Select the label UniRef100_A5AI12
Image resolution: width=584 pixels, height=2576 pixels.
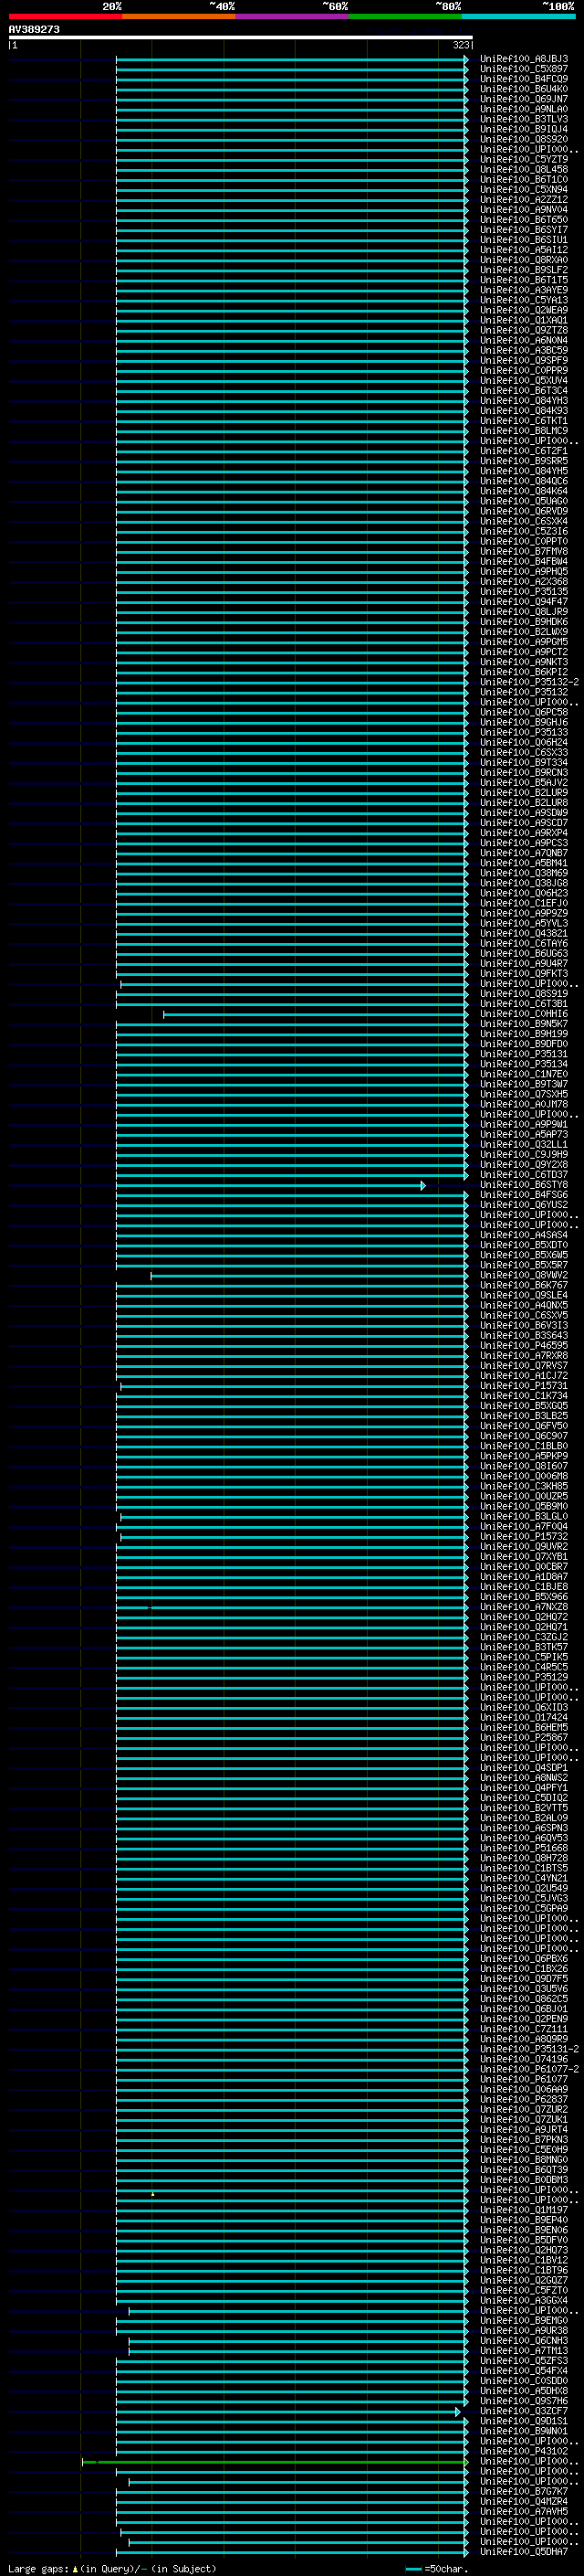pos(524,250)
